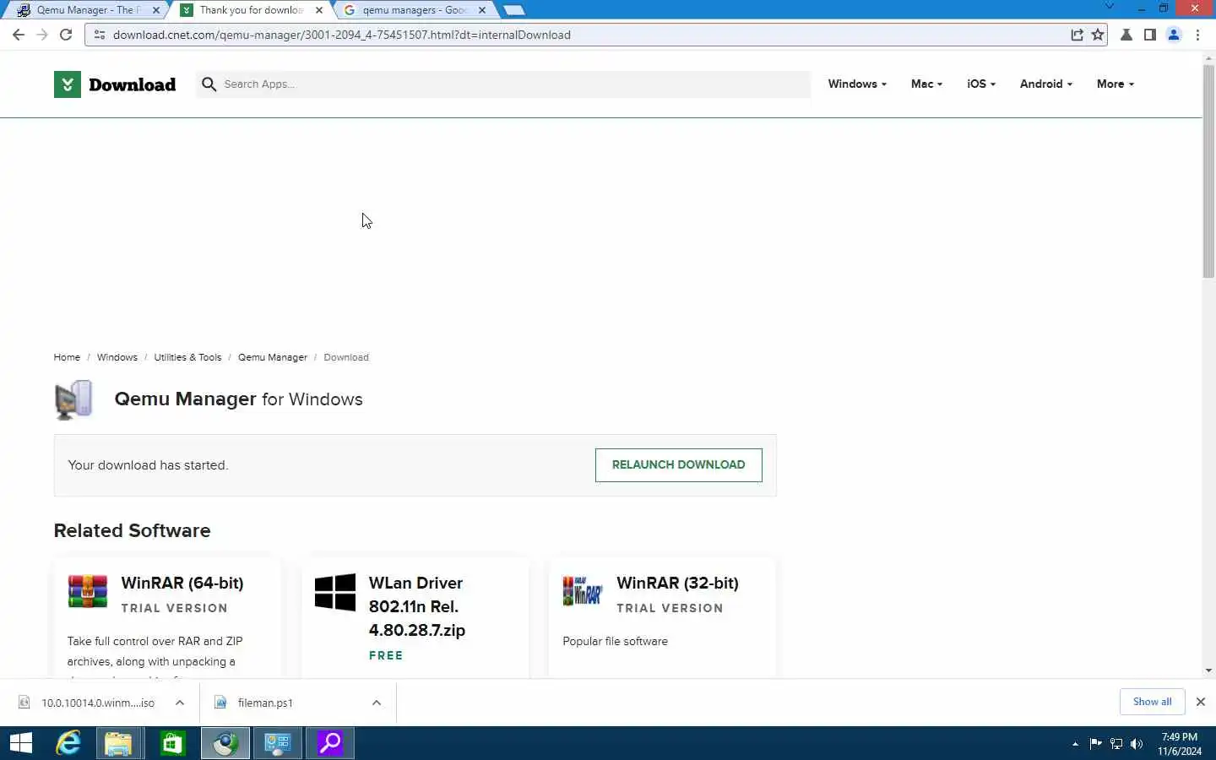
Task: Open WinRAR (32-bit) title link
Action: pyautogui.click(x=677, y=583)
